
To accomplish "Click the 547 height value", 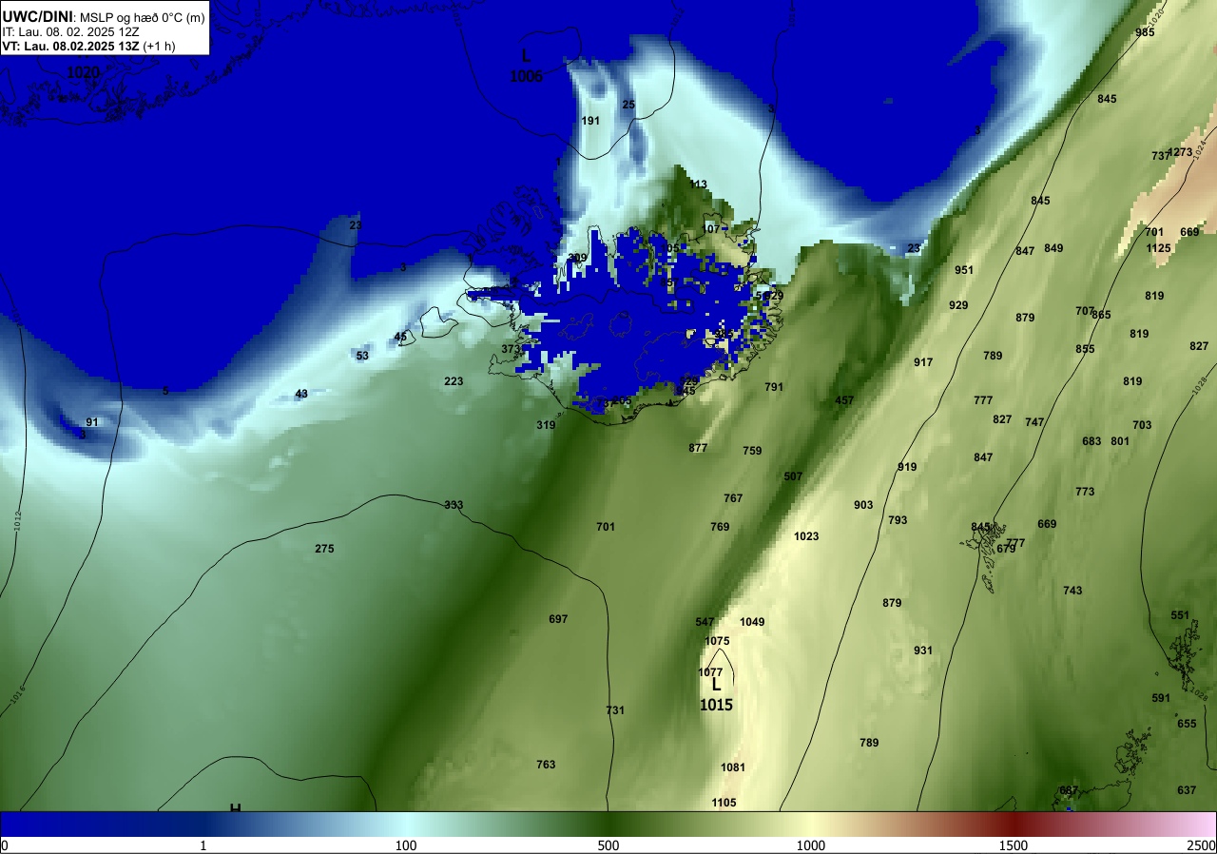I will (705, 622).
